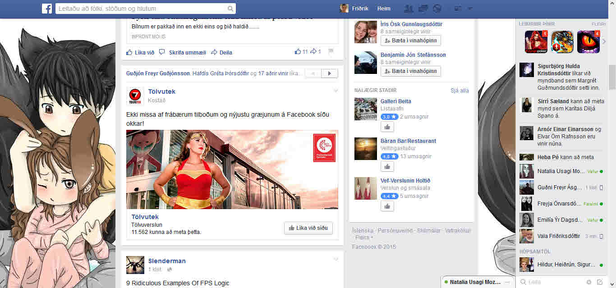Open friend requests icon in top bar
This screenshot has width=616, height=288.
click(x=409, y=9)
